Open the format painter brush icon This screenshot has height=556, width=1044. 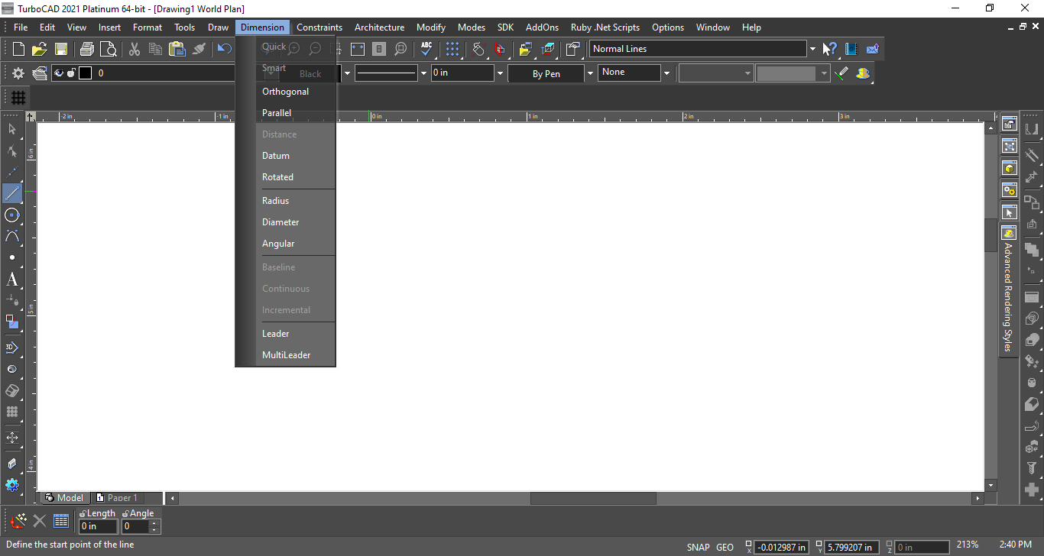coord(199,49)
